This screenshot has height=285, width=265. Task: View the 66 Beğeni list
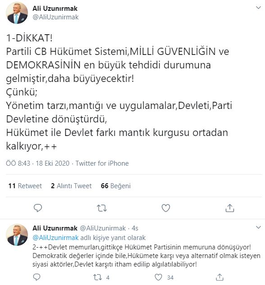tap(116, 186)
